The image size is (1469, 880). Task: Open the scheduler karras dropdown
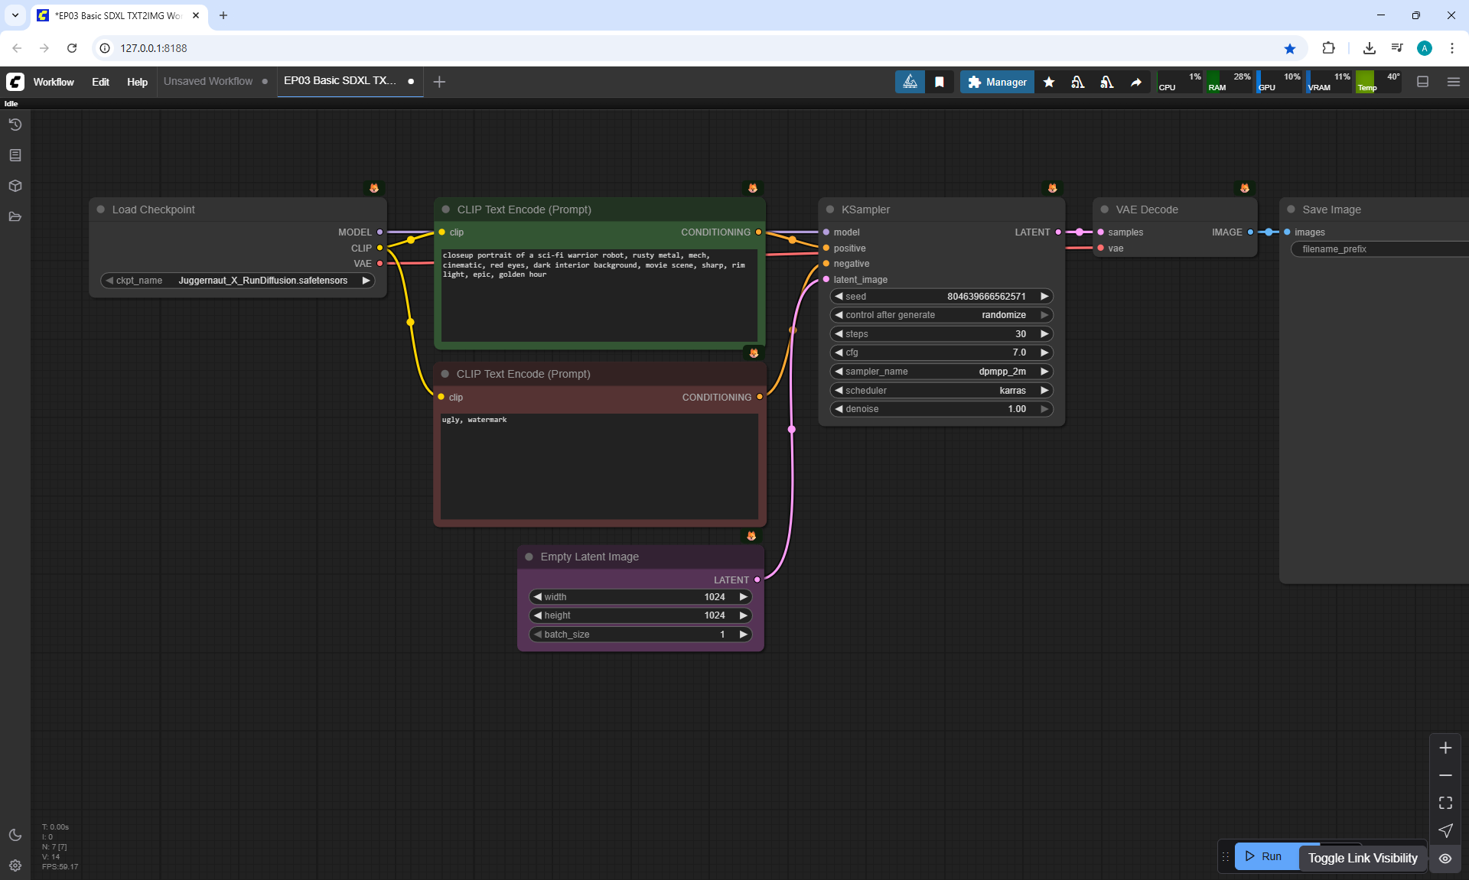(941, 391)
